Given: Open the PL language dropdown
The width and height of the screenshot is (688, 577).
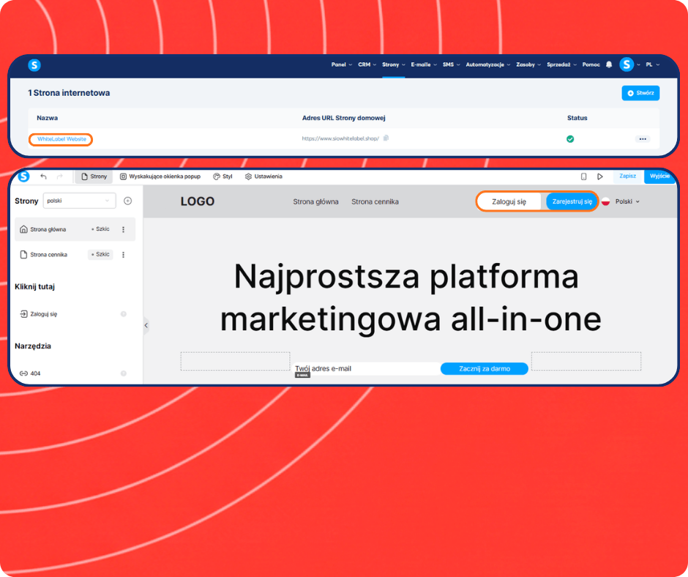Looking at the screenshot, I should click(652, 64).
